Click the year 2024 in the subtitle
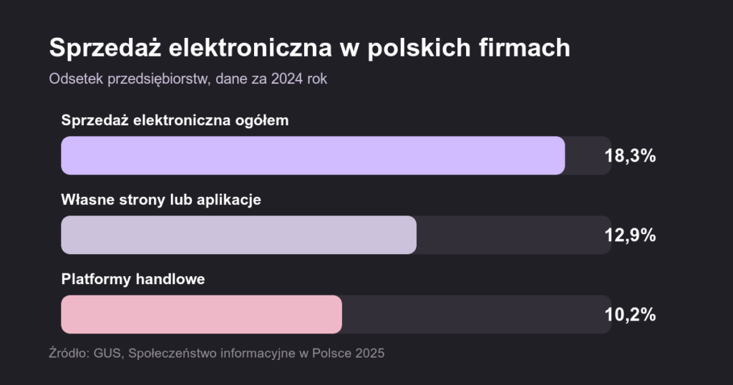This screenshot has height=385, width=733. [x=287, y=79]
